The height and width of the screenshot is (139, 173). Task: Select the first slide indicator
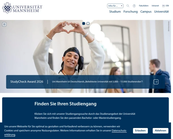[x=84, y=23]
